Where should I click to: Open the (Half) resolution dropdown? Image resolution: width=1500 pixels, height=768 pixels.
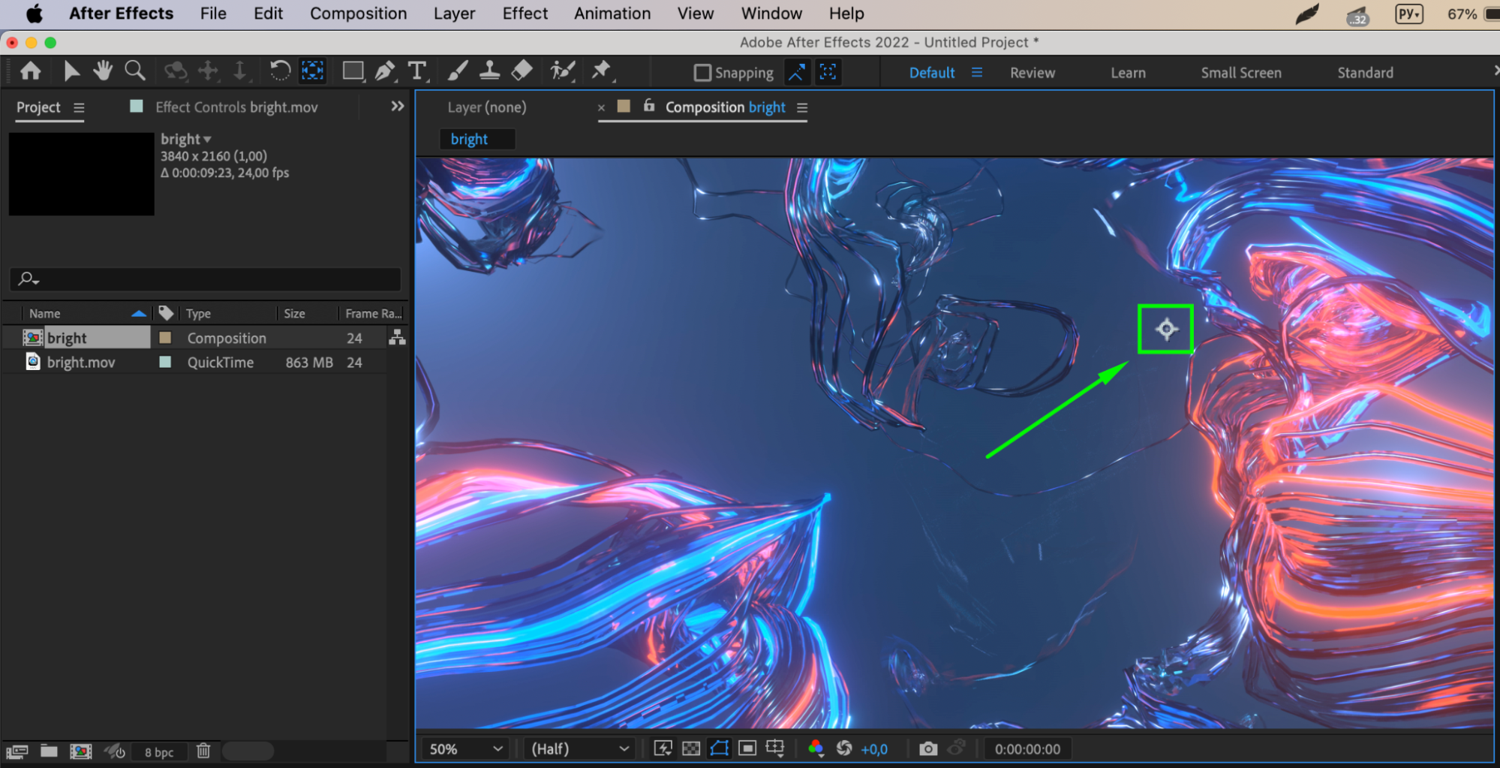pyautogui.click(x=579, y=748)
